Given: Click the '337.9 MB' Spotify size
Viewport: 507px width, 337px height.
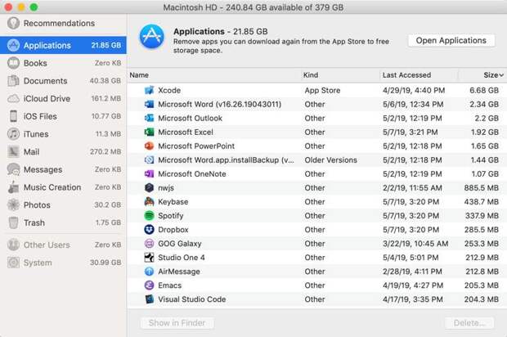Looking at the screenshot, I should tap(482, 216).
